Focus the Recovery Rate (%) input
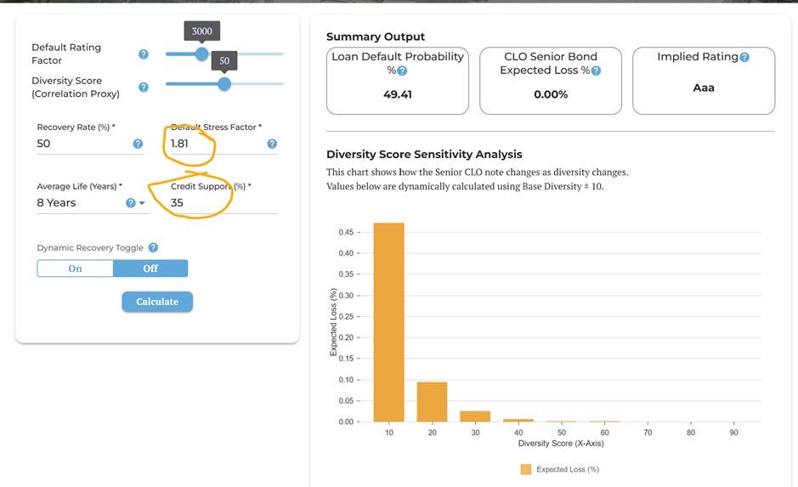This screenshot has height=487, width=798. pyautogui.click(x=83, y=144)
